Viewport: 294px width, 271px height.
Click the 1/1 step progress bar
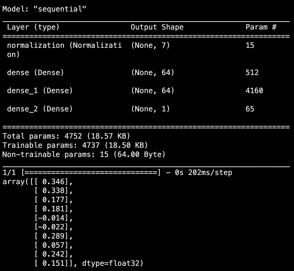click(x=91, y=173)
